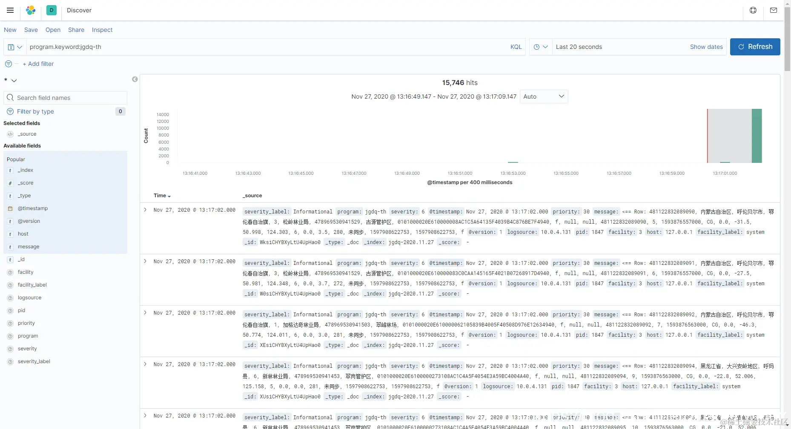Open the hamburger navigation menu
Image resolution: width=791 pixels, height=429 pixels.
coord(10,10)
